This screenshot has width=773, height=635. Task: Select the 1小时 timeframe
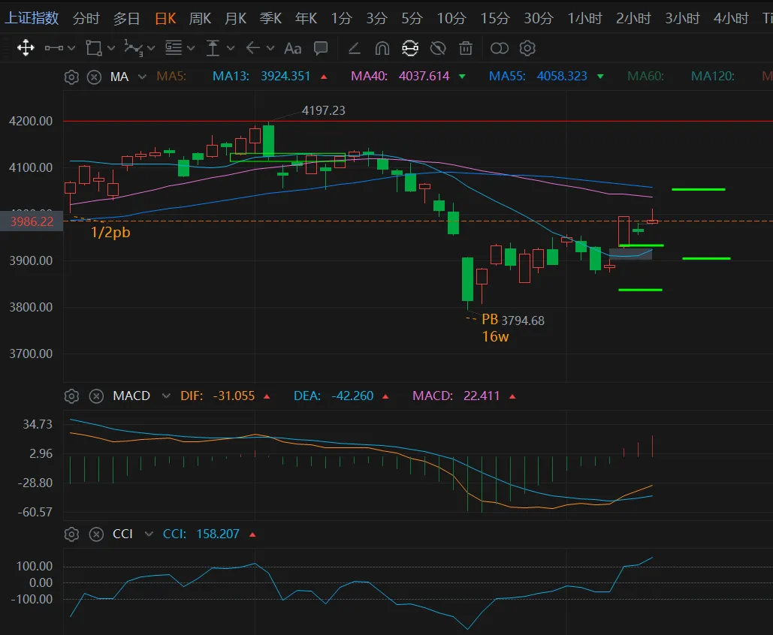click(x=585, y=19)
